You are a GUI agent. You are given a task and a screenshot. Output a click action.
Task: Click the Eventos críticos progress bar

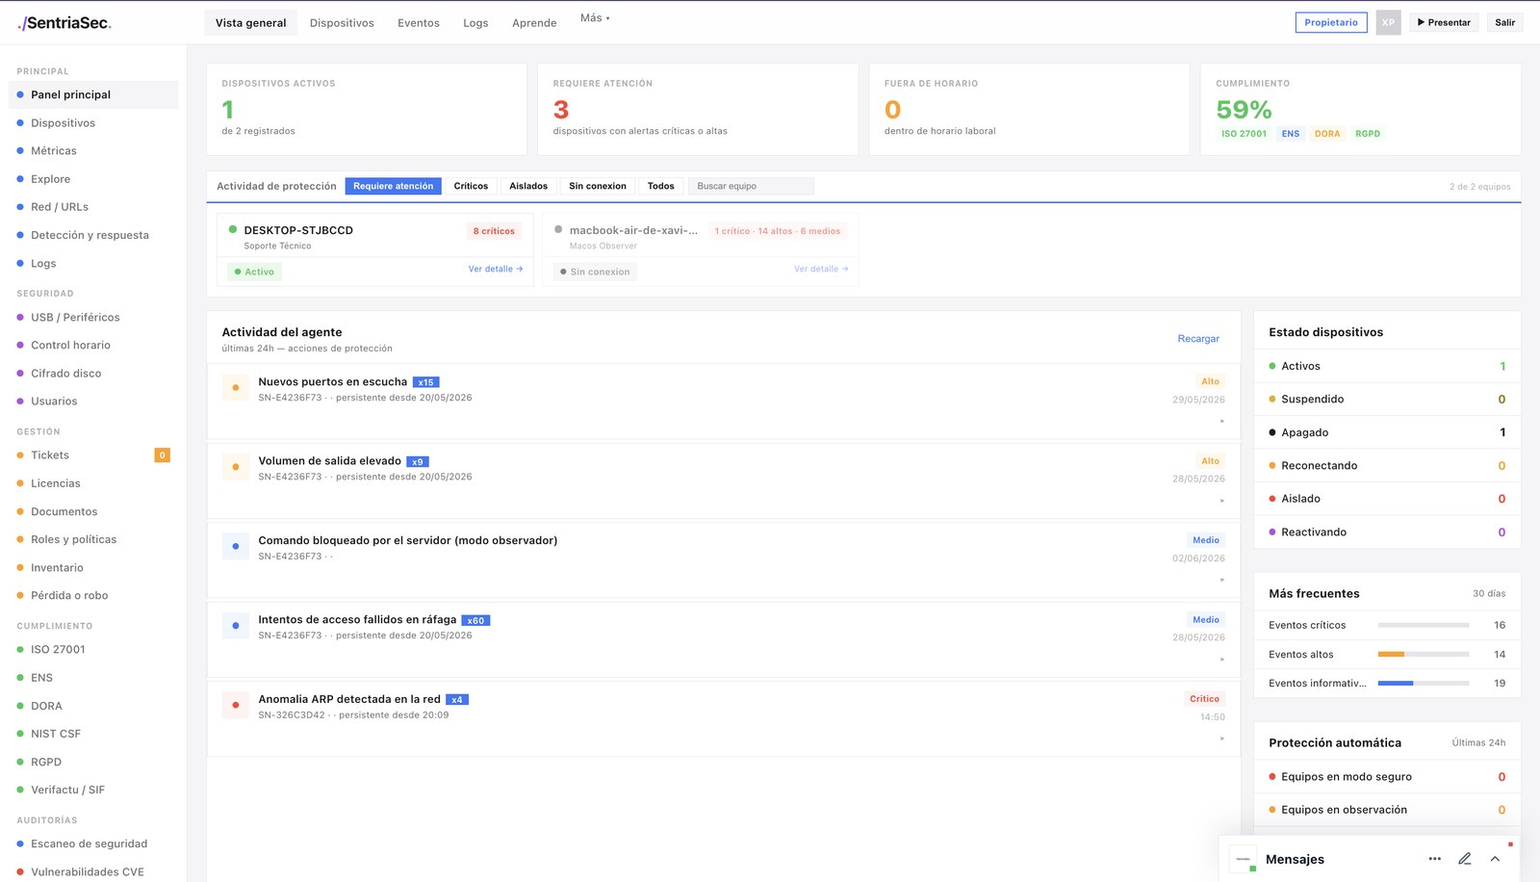[x=1424, y=626]
